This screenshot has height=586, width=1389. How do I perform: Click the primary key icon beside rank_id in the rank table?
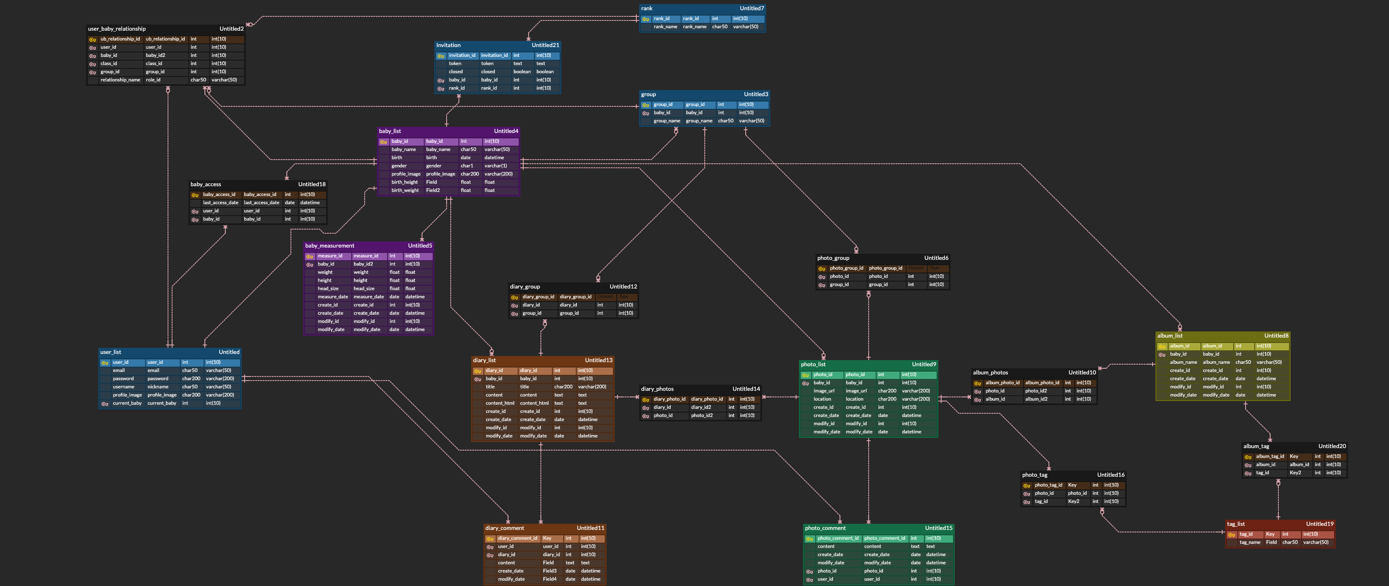click(x=645, y=19)
